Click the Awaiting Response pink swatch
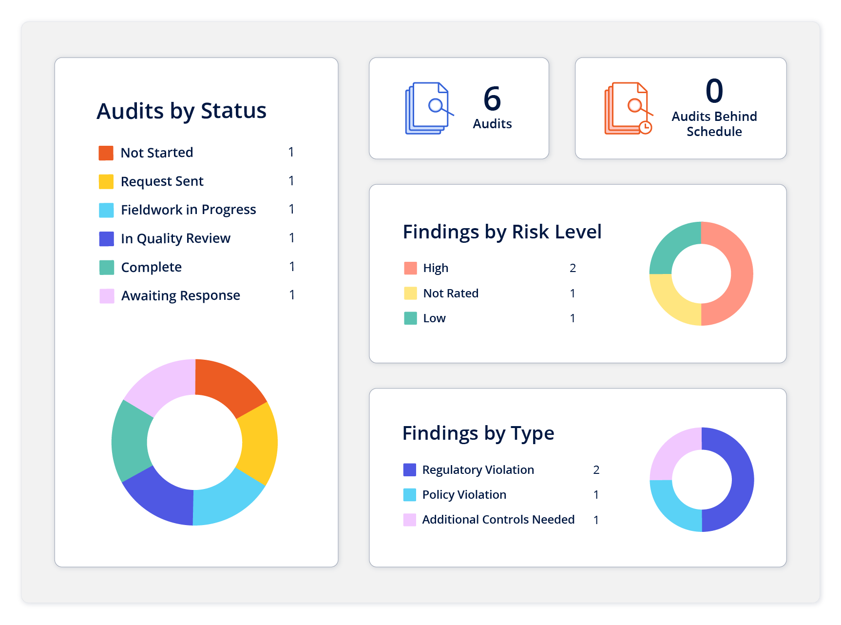Image resolution: width=841 pixels, height=625 pixels. [x=106, y=296]
